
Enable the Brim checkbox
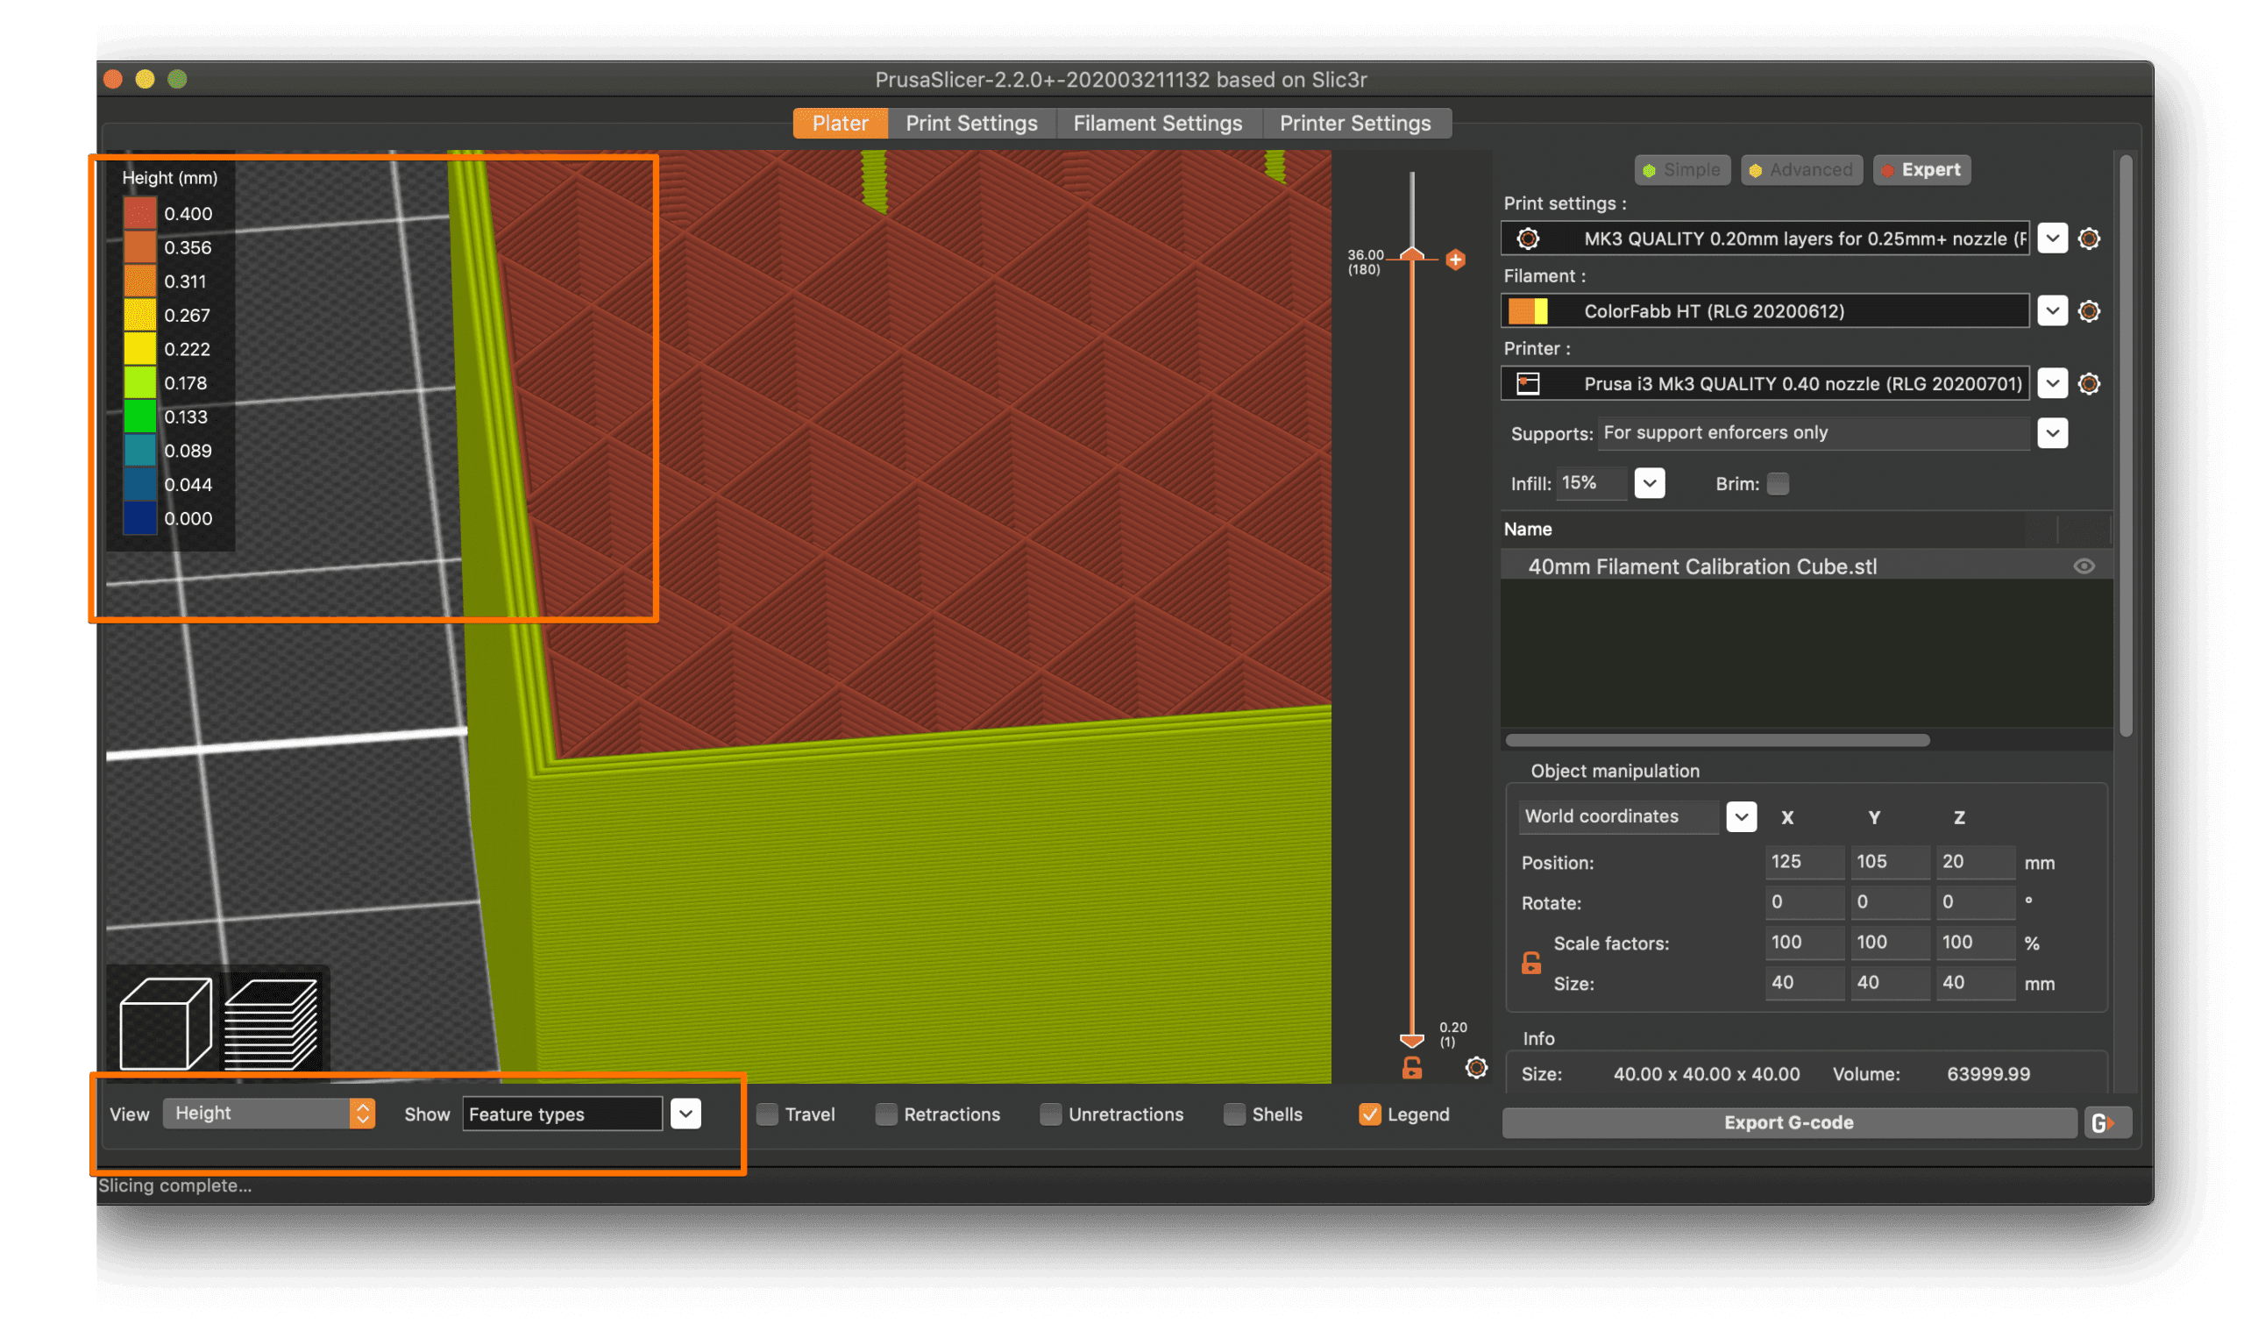pyautogui.click(x=1778, y=483)
